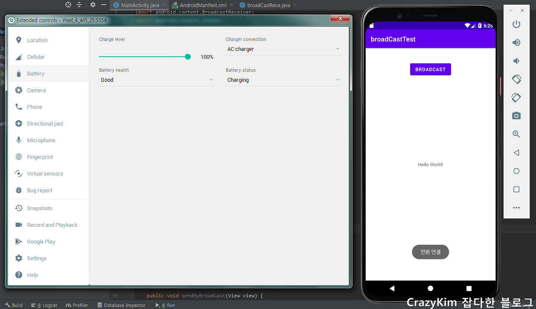Click Android Studio settings gear icon
536x309 pixels.
pyautogui.click(x=93, y=5)
